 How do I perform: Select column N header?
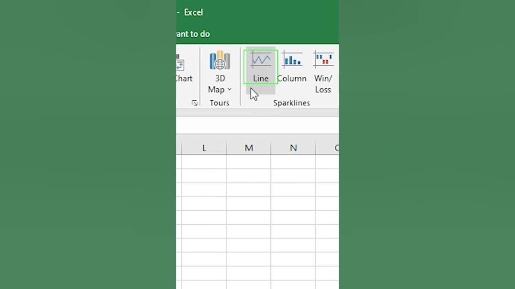click(293, 148)
